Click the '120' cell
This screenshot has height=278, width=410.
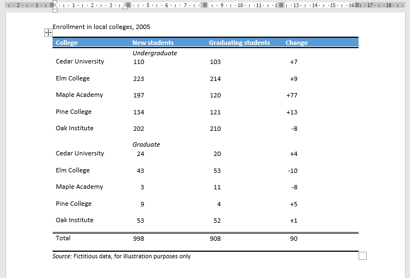(x=215, y=95)
